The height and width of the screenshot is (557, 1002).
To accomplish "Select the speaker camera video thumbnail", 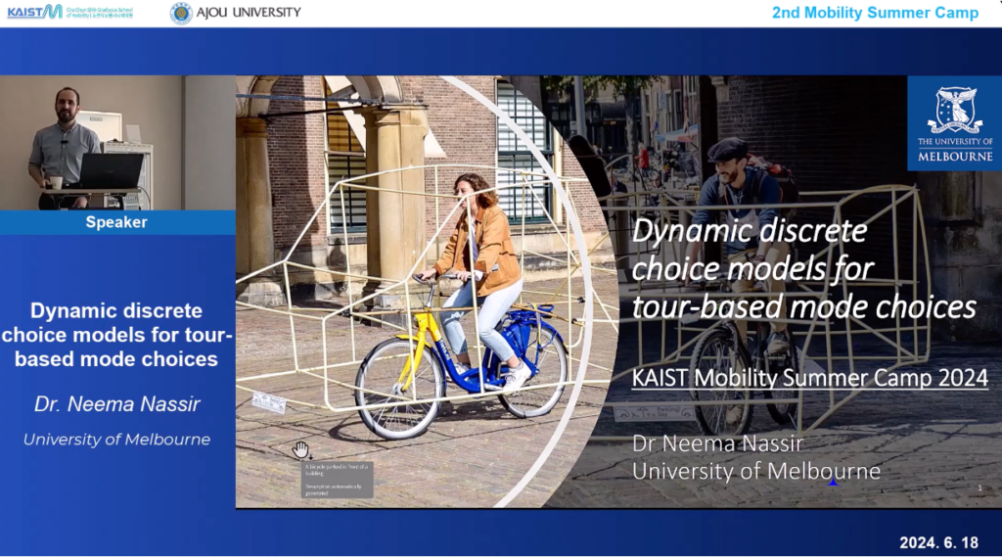I will click(x=117, y=143).
